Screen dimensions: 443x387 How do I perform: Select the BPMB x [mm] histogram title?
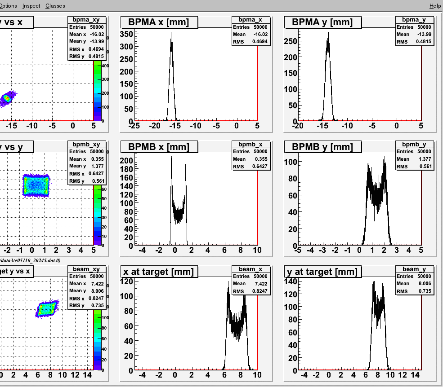point(159,147)
